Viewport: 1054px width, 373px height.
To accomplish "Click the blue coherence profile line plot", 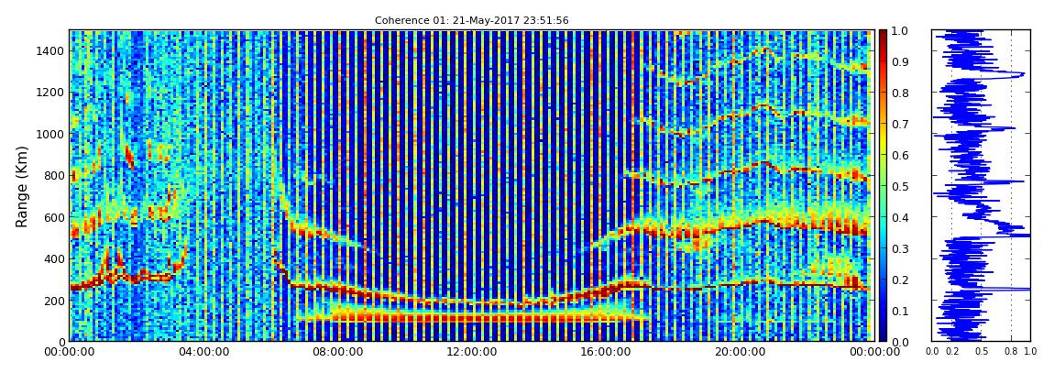I will (x=981, y=185).
